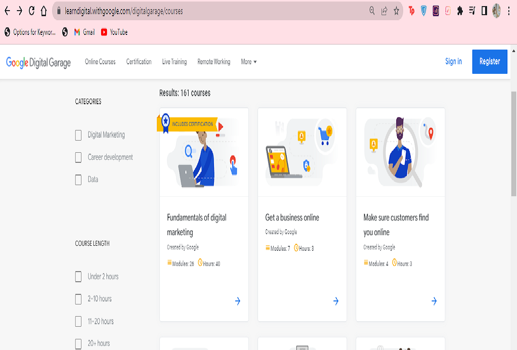Open Make sure customers find you online image
This screenshot has height=350, width=517.
click(401, 152)
